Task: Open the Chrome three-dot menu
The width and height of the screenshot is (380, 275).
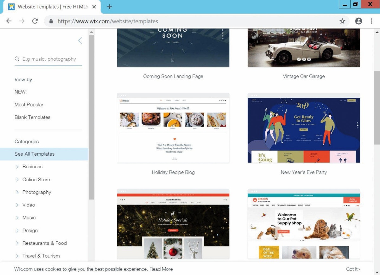Action: (372, 21)
